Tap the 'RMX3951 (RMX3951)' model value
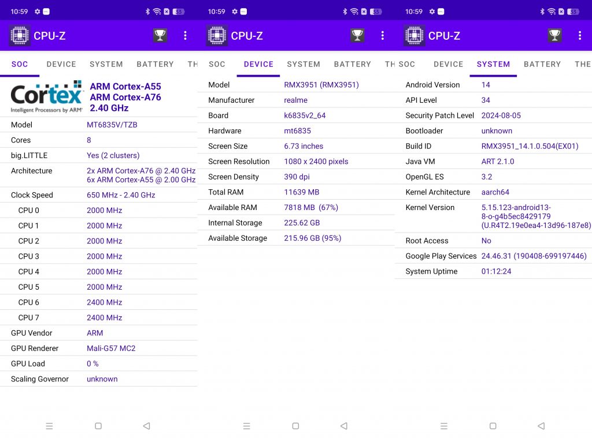This screenshot has height=438, width=592. (x=321, y=85)
